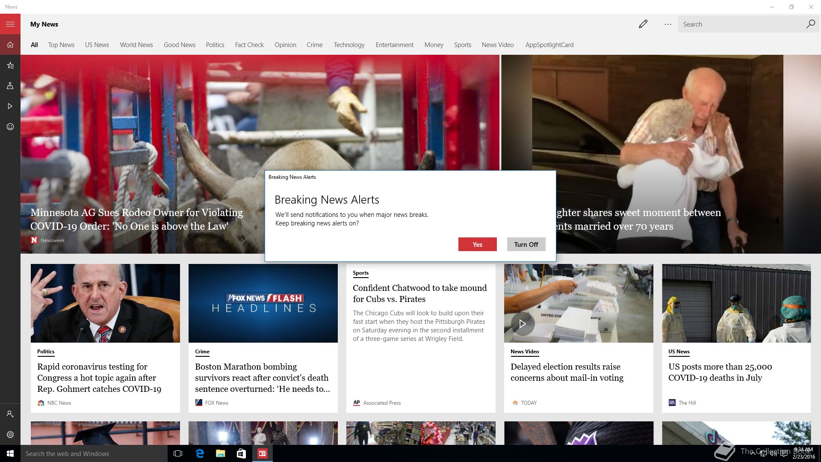Click the hazmat workers photo thumbnail
Viewport: 821px width, 462px height.
click(736, 303)
